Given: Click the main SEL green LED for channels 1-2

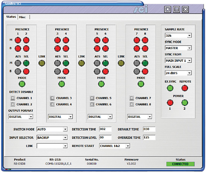Looking at the screenshot, I should pos(26,63).
